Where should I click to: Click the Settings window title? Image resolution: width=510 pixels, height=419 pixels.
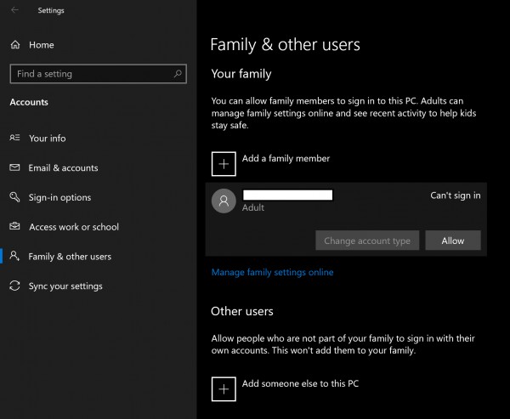coord(51,10)
